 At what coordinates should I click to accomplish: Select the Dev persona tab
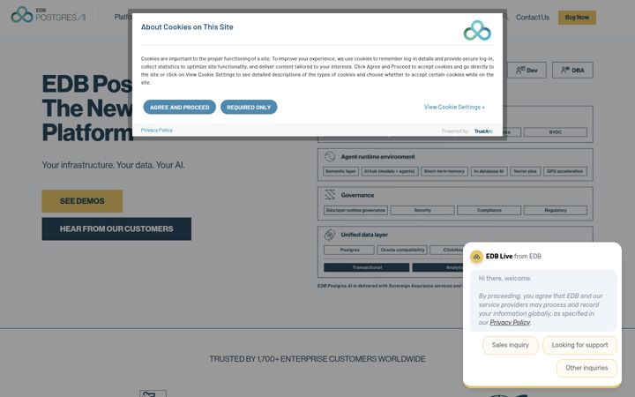click(x=527, y=70)
